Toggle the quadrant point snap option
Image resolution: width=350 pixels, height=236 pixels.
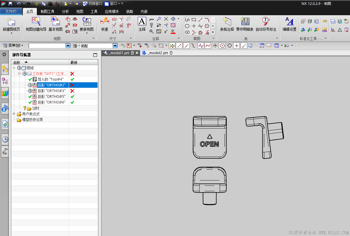[229, 46]
